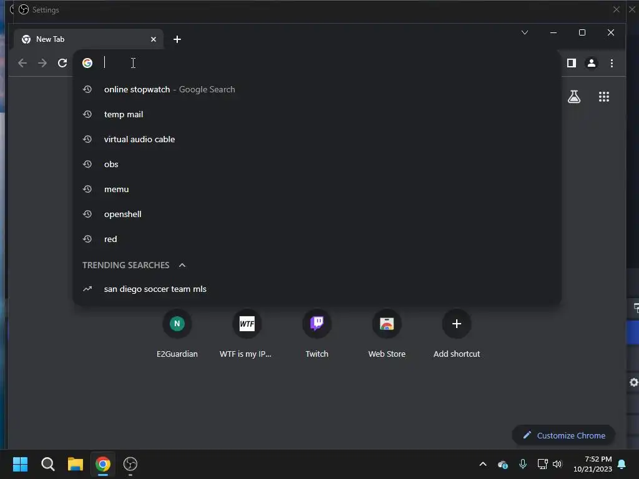Open the tab search dropdown arrow
The height and width of the screenshot is (479, 639).
click(x=524, y=32)
